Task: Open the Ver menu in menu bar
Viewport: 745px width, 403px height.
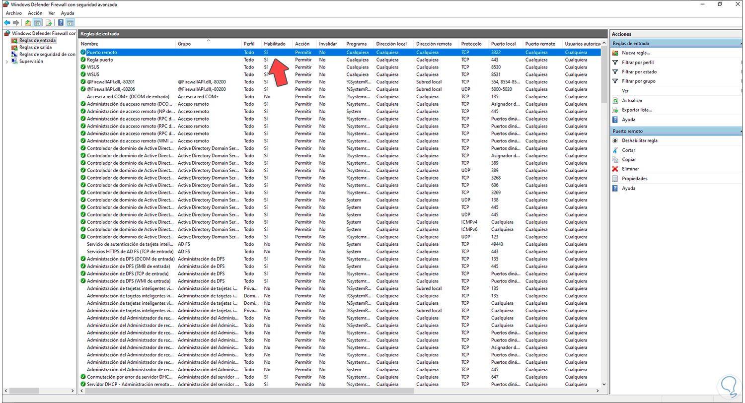Action: click(52, 13)
